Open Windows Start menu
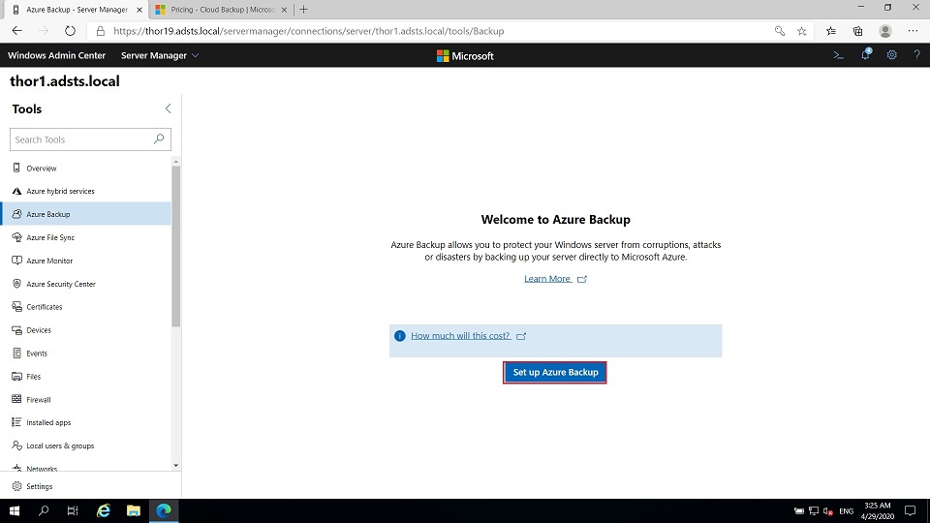 pos(15,510)
